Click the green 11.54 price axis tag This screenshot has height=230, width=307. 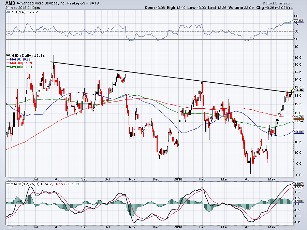pyautogui.click(x=299, y=121)
